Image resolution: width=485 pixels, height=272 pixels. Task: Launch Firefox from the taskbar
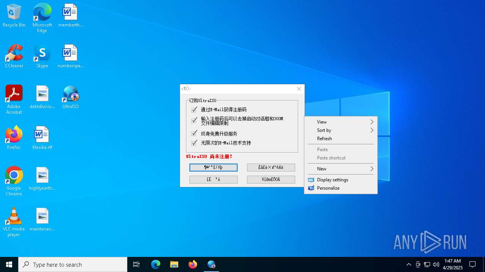pos(193,264)
